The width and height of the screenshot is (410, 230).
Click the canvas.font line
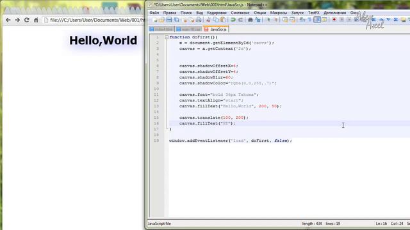(219, 95)
